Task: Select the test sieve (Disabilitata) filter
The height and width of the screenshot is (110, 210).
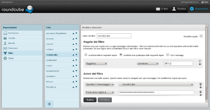Action: 62,33
